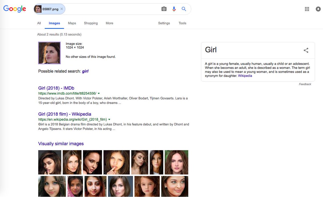323x197 pixels.
Task: Open Girl (2018 film) - Wikipedia result
Action: click(65, 114)
